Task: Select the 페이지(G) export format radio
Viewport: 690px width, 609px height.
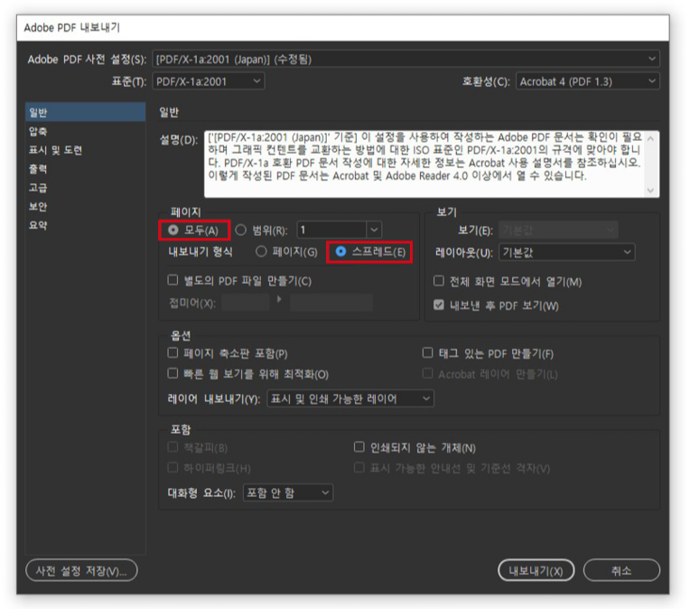Action: (x=261, y=251)
